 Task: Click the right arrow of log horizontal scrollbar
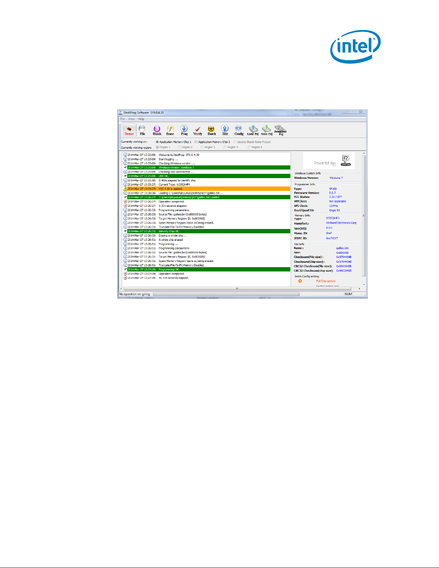359,288
